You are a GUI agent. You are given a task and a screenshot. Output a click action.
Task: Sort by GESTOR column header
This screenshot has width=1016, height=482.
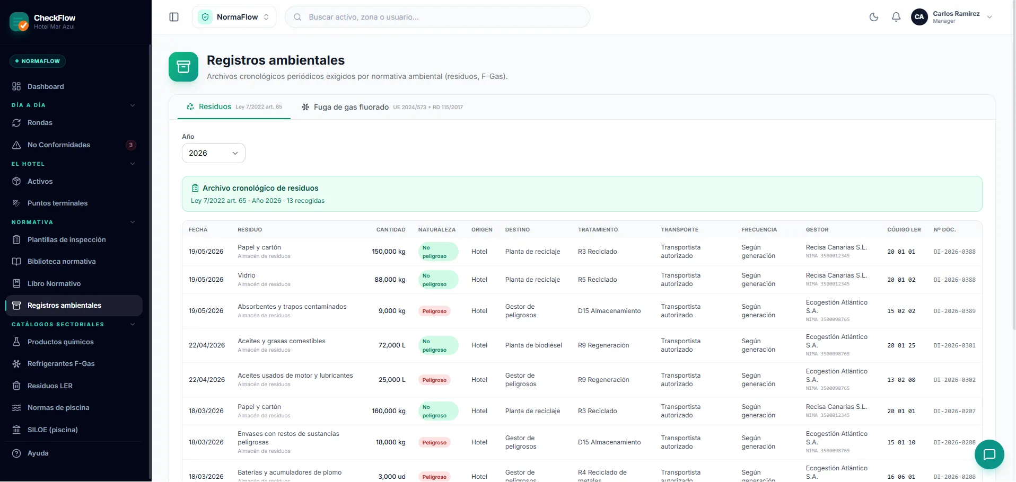pyautogui.click(x=817, y=229)
